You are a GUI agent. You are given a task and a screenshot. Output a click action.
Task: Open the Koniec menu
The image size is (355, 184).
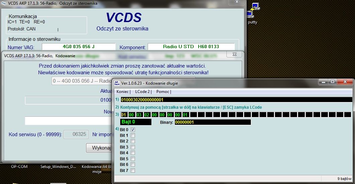click(123, 92)
